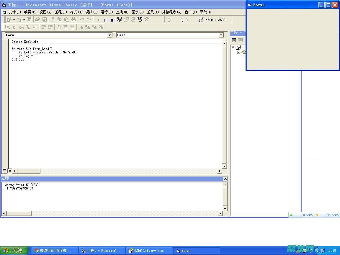Collapse the project root tree node
Screen dimensions: 340x255
click(233, 48)
